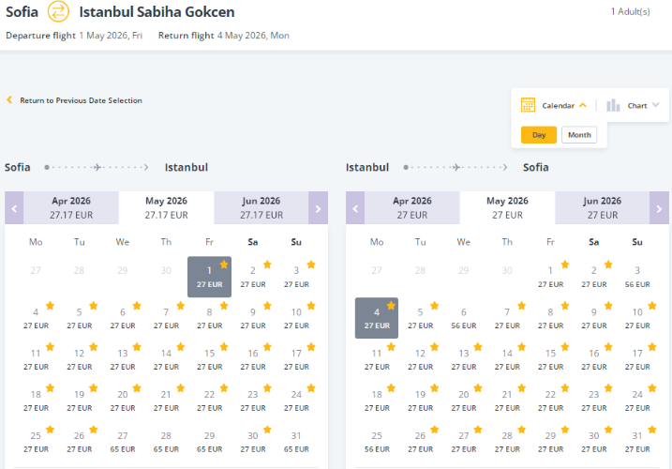The width and height of the screenshot is (672, 469).
Task: Click the bar chart view icon
Action: 613,105
